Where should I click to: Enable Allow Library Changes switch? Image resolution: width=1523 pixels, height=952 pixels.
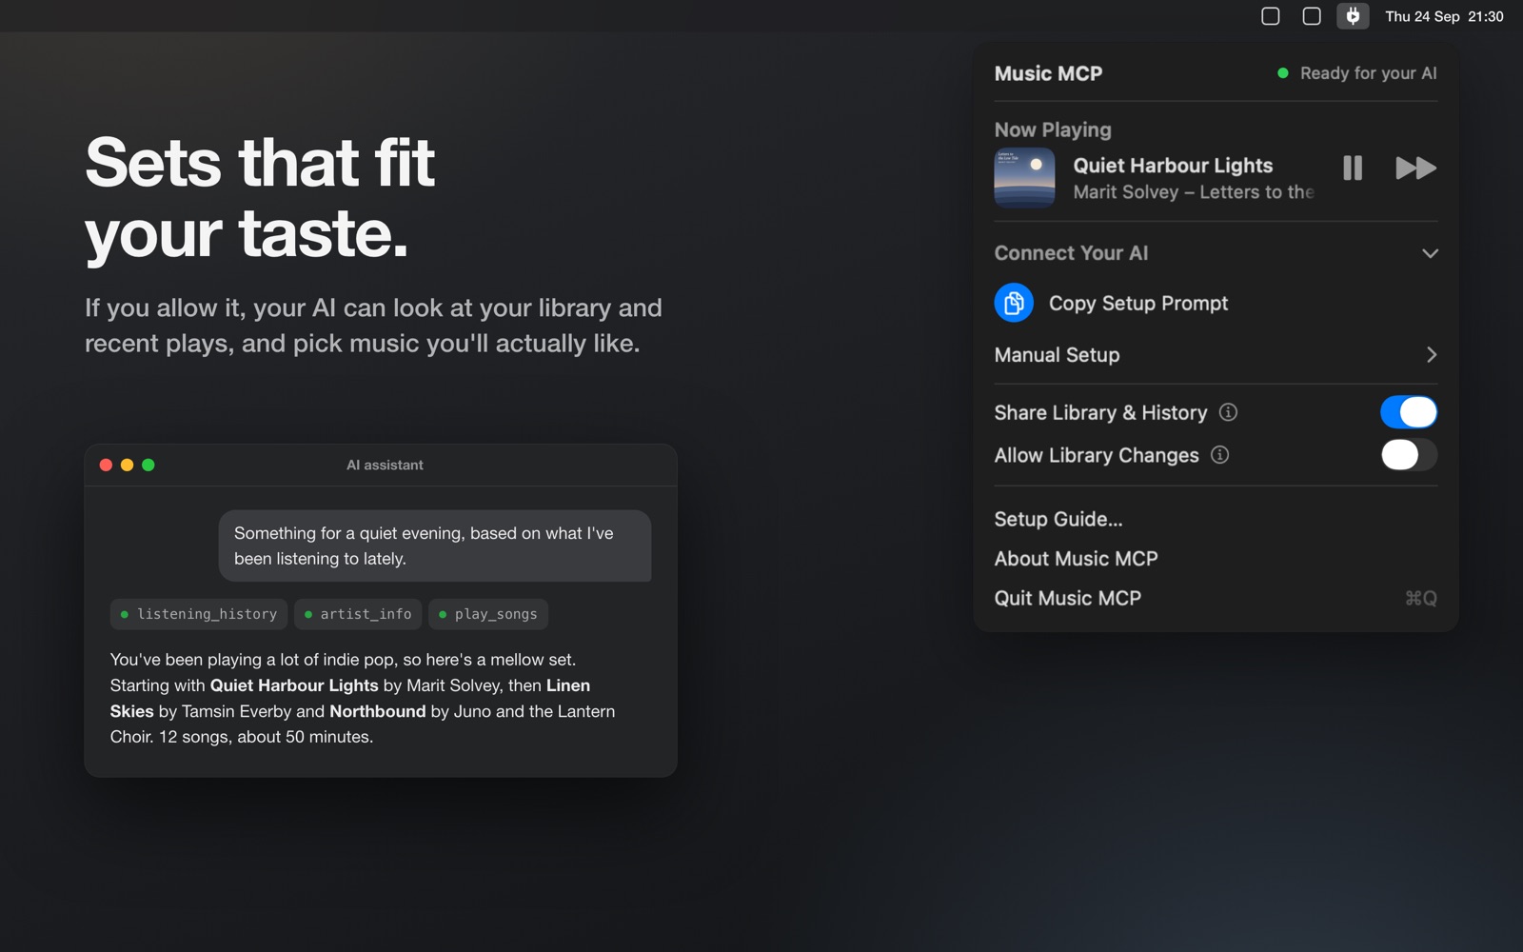pyautogui.click(x=1409, y=455)
